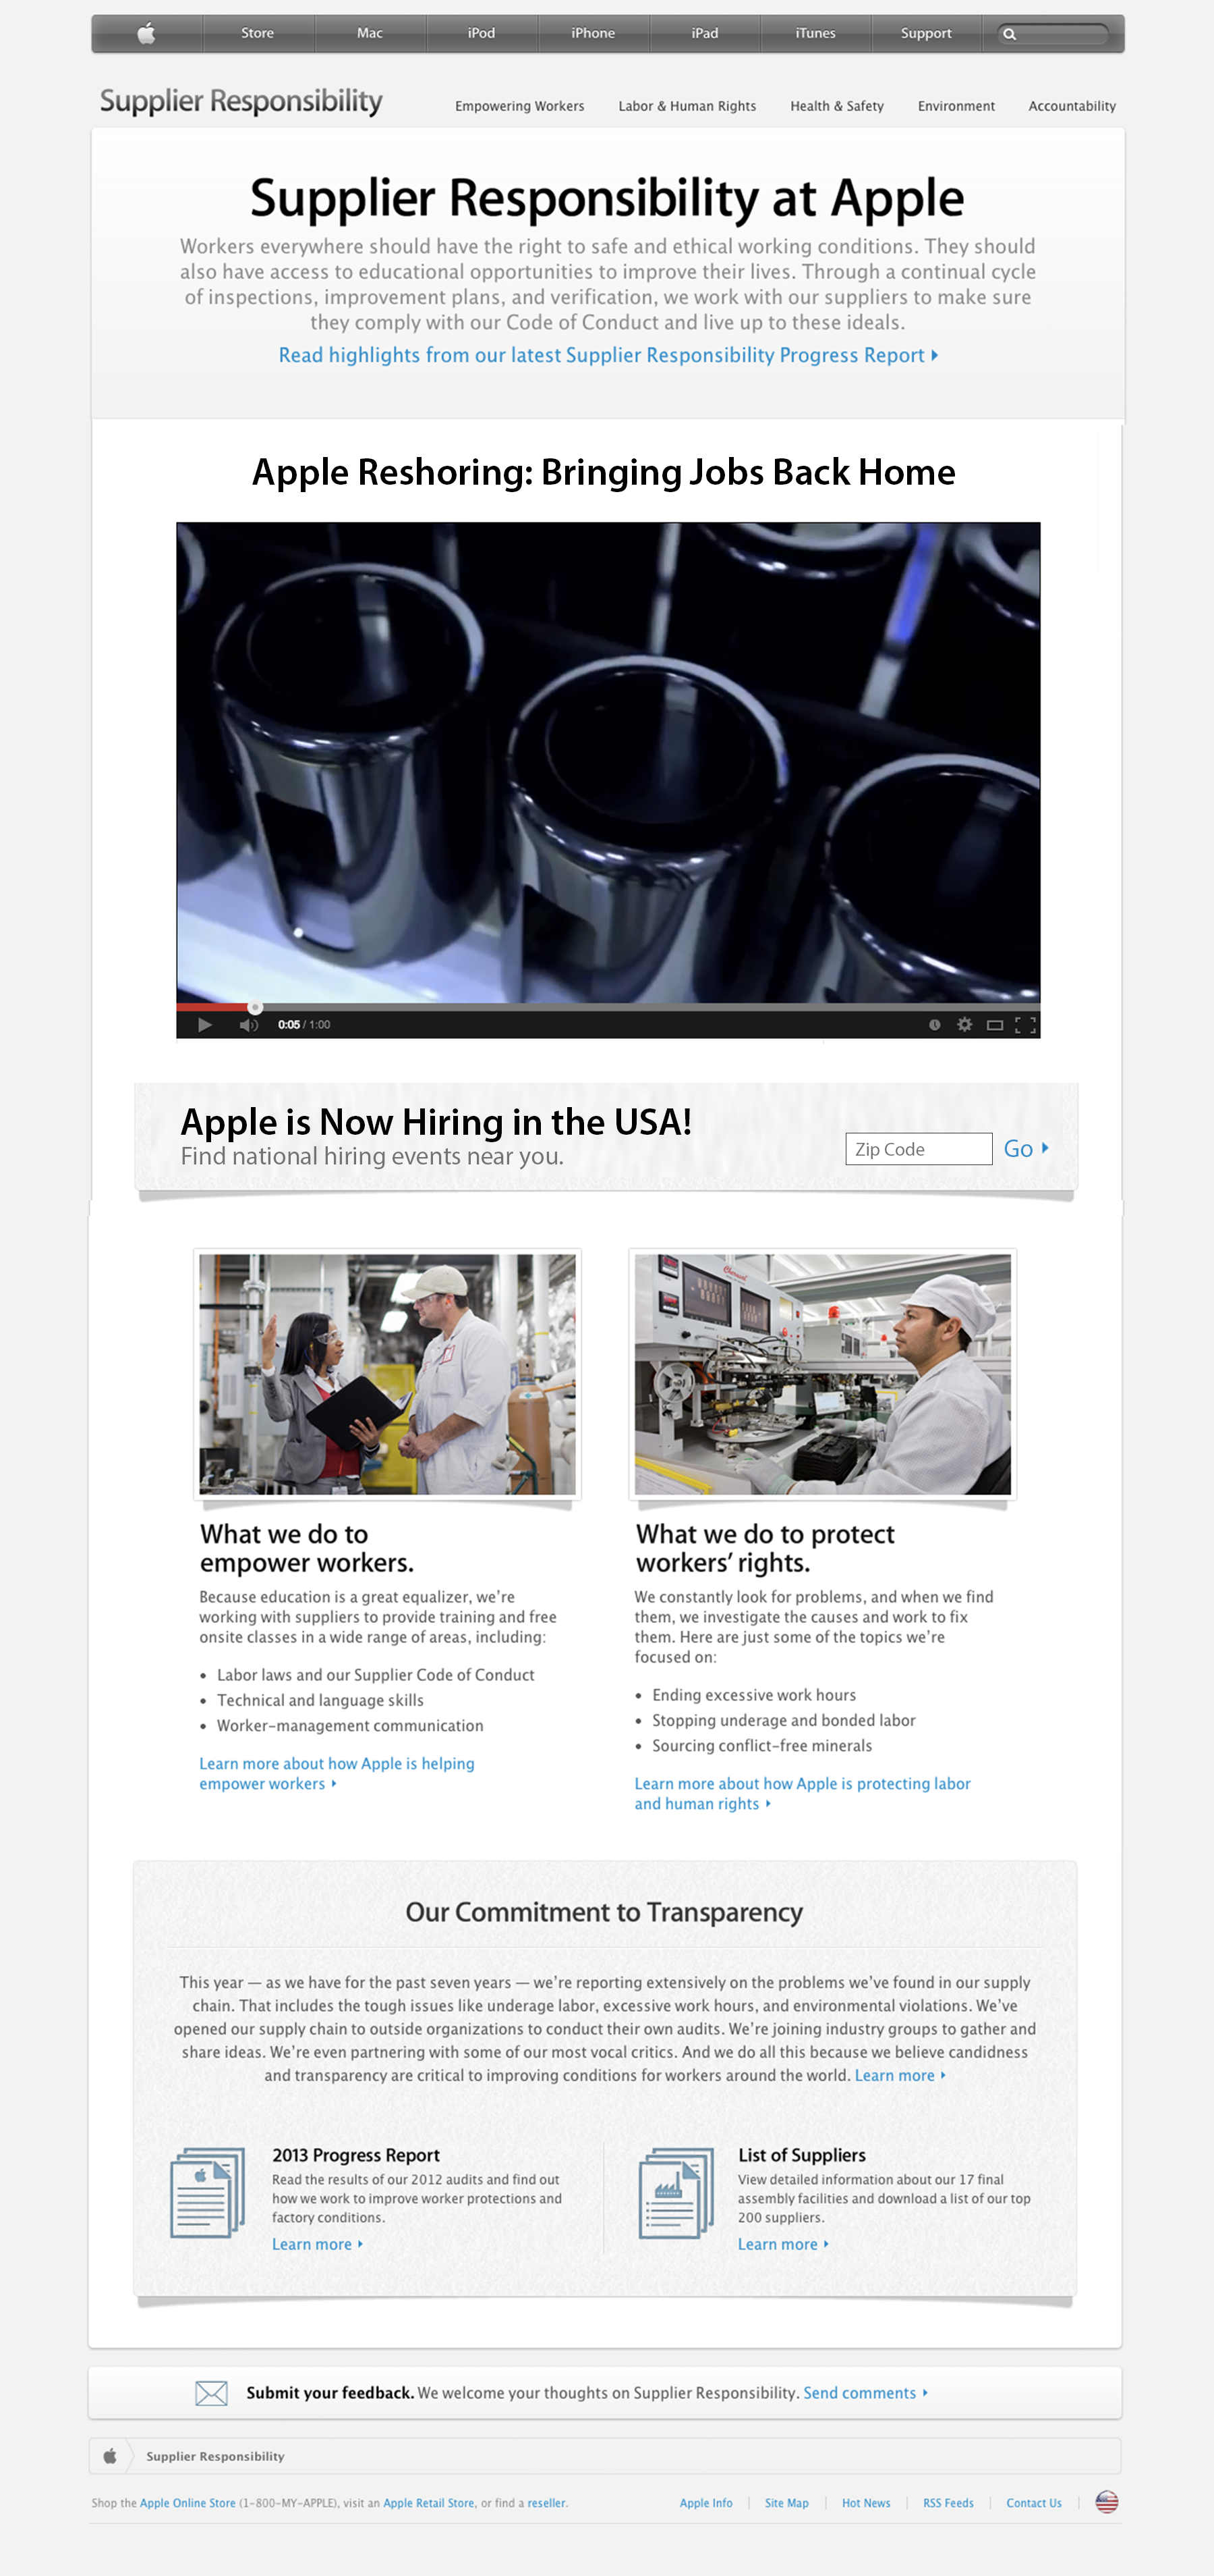Go to the iPod section

pyautogui.click(x=482, y=33)
